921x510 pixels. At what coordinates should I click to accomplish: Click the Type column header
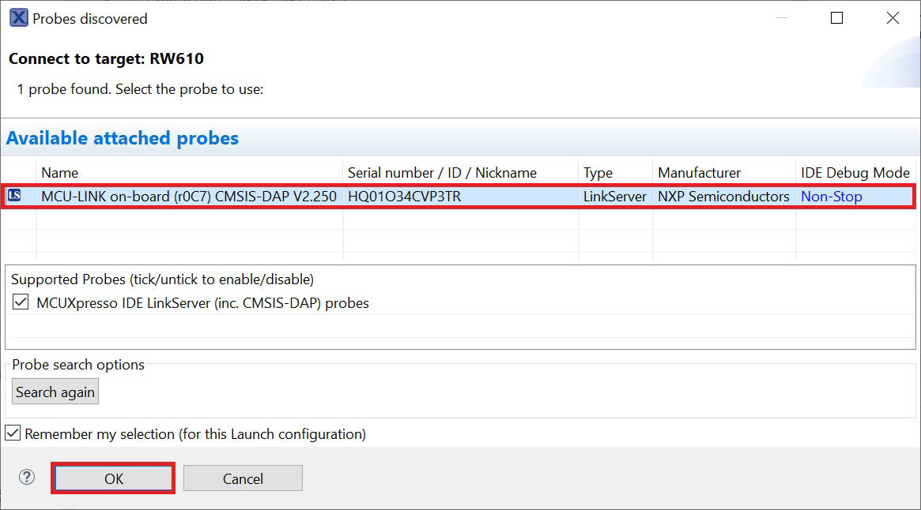pos(598,172)
